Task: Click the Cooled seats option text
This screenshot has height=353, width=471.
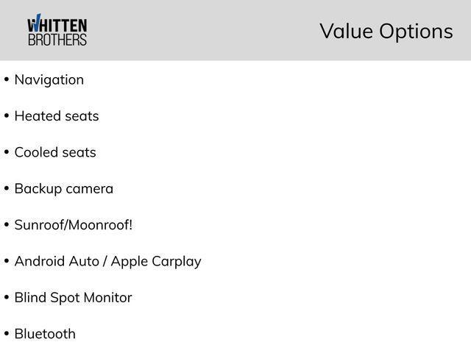Action: (x=55, y=152)
